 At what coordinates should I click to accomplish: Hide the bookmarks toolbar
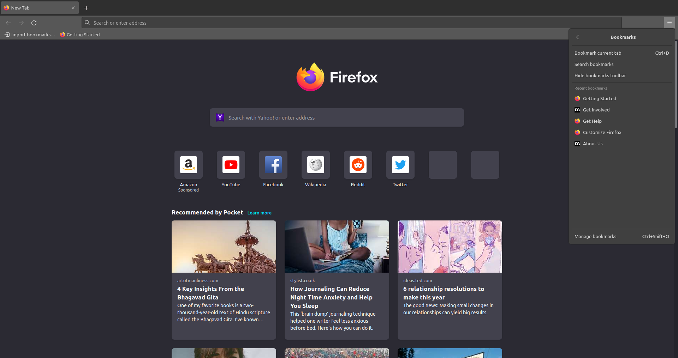(x=600, y=75)
